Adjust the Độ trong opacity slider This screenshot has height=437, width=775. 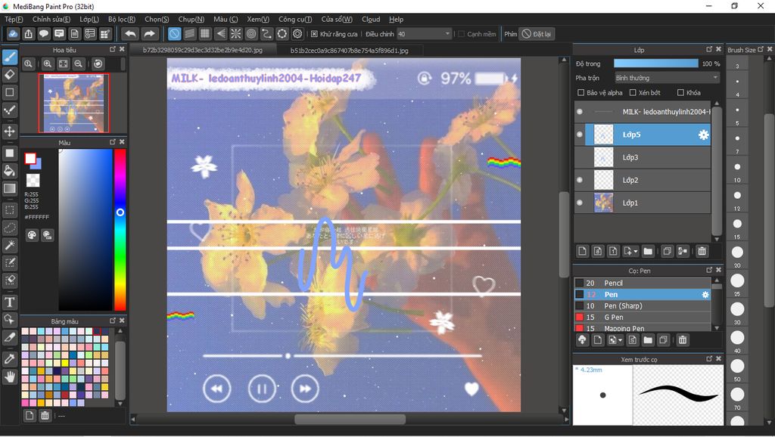[656, 64]
